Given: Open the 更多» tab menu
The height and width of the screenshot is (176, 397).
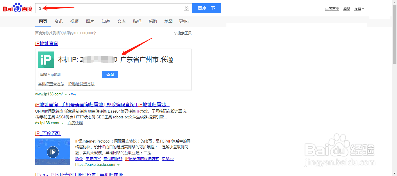Looking at the screenshot, I should (184, 21).
